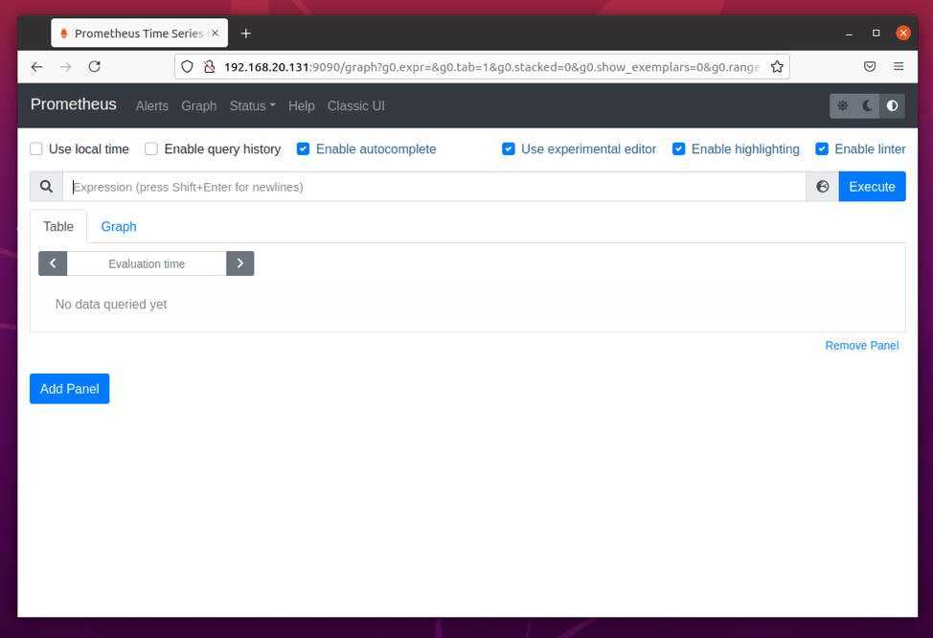
Task: Expand the Status dropdown menu
Action: pyautogui.click(x=252, y=106)
